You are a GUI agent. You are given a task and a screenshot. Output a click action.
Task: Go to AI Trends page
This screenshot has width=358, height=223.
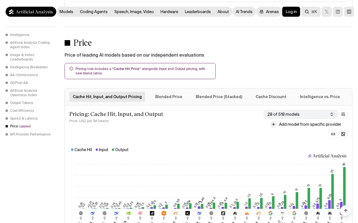coord(244,12)
